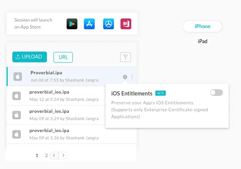Go to the previous page arrow
The width and height of the screenshot is (241, 169).
pyautogui.click(x=54, y=156)
